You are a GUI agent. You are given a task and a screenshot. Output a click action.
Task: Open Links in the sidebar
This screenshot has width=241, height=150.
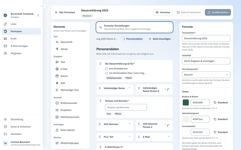click(21, 24)
